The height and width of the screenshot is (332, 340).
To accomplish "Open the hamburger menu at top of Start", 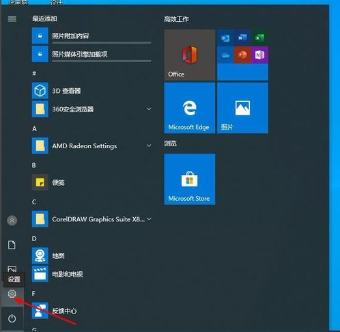I will [x=12, y=19].
